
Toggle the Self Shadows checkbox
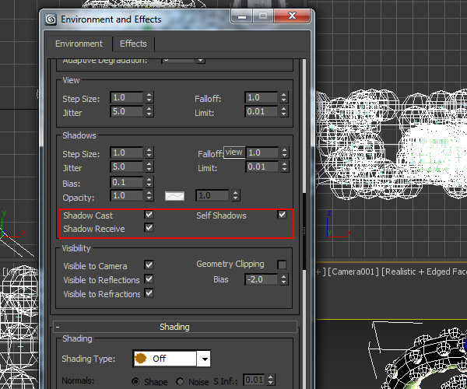[x=282, y=215]
